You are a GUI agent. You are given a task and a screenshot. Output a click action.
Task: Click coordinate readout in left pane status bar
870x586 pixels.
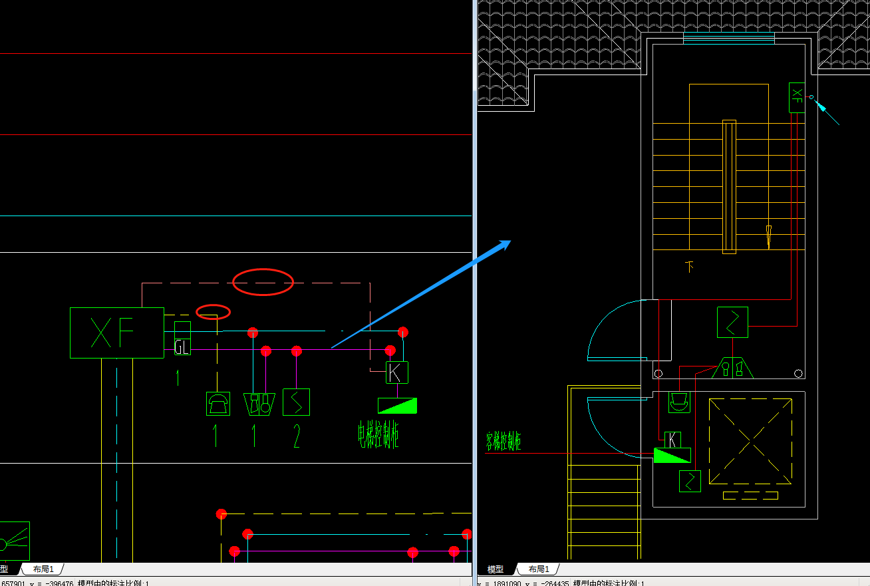74,583
